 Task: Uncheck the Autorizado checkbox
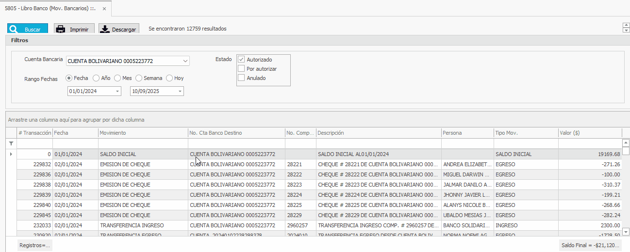click(241, 60)
